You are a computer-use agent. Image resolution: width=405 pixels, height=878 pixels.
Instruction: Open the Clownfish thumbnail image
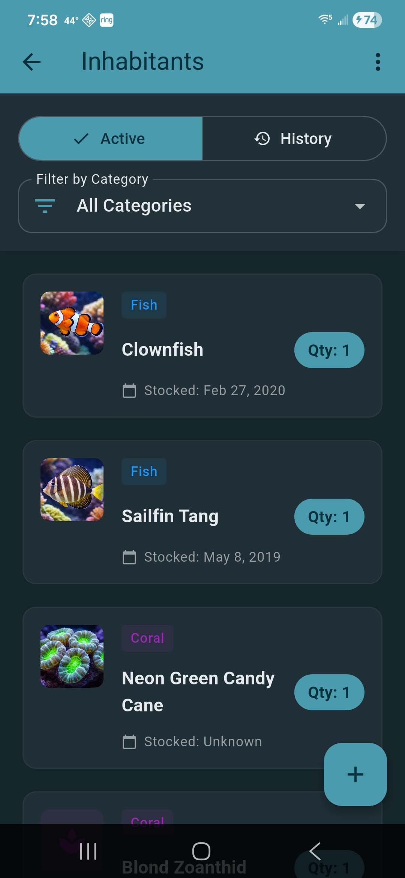coord(72,323)
